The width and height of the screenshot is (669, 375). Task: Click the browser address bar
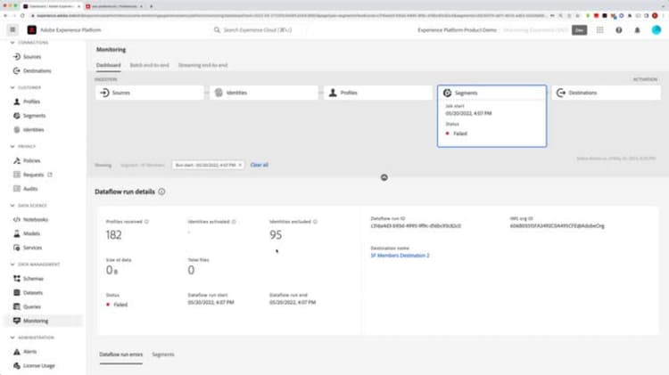[x=290, y=16]
